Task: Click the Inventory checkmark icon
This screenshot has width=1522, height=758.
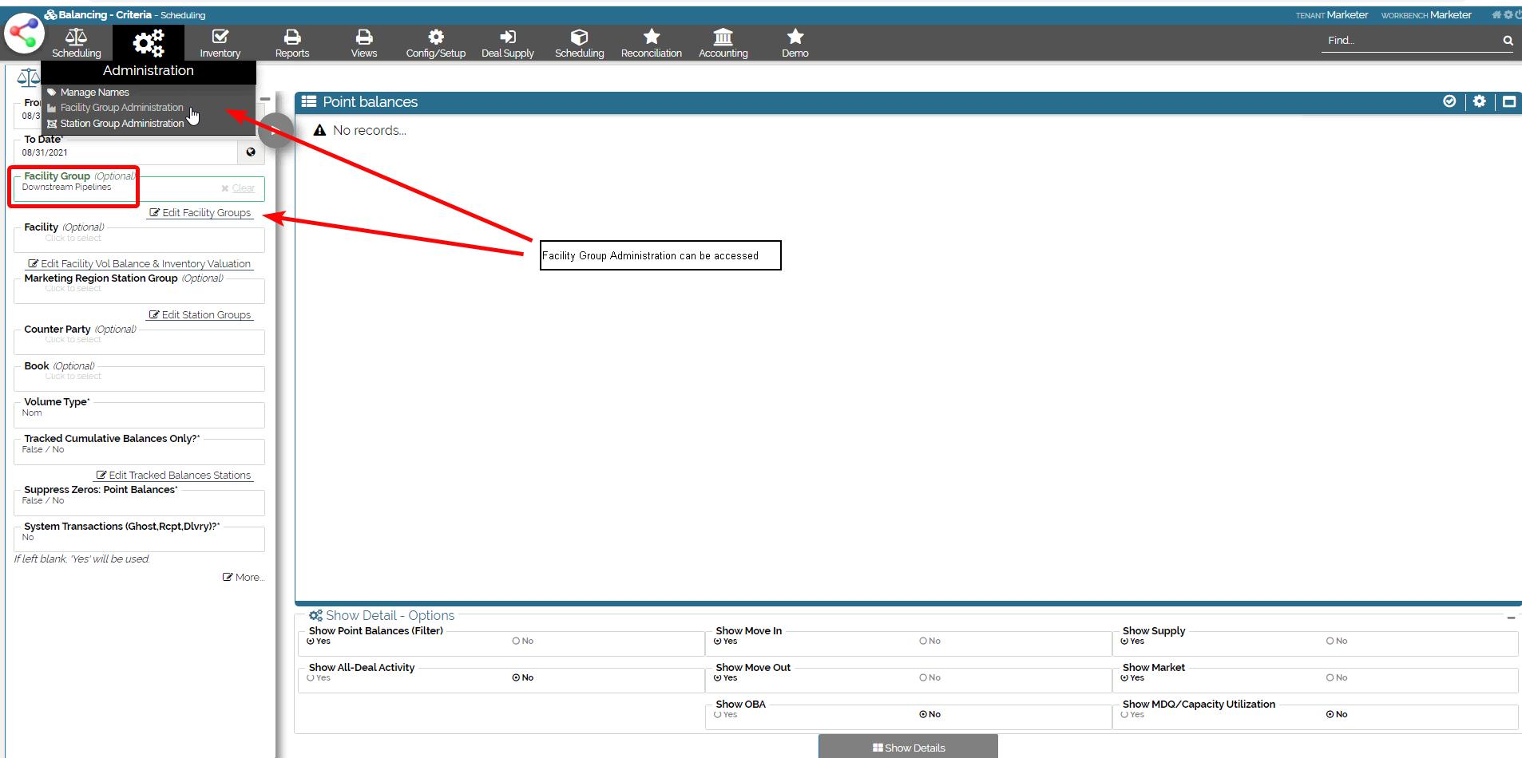Action: [x=220, y=38]
